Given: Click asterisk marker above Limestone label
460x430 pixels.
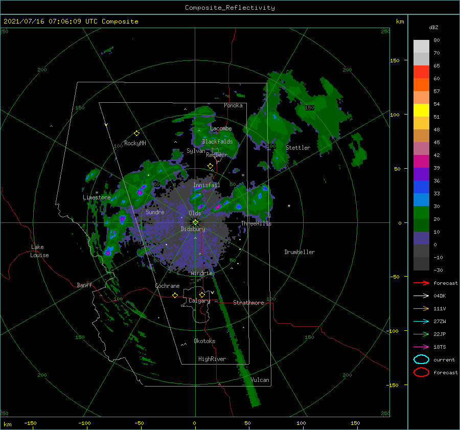Looking at the screenshot, I should click(97, 193).
